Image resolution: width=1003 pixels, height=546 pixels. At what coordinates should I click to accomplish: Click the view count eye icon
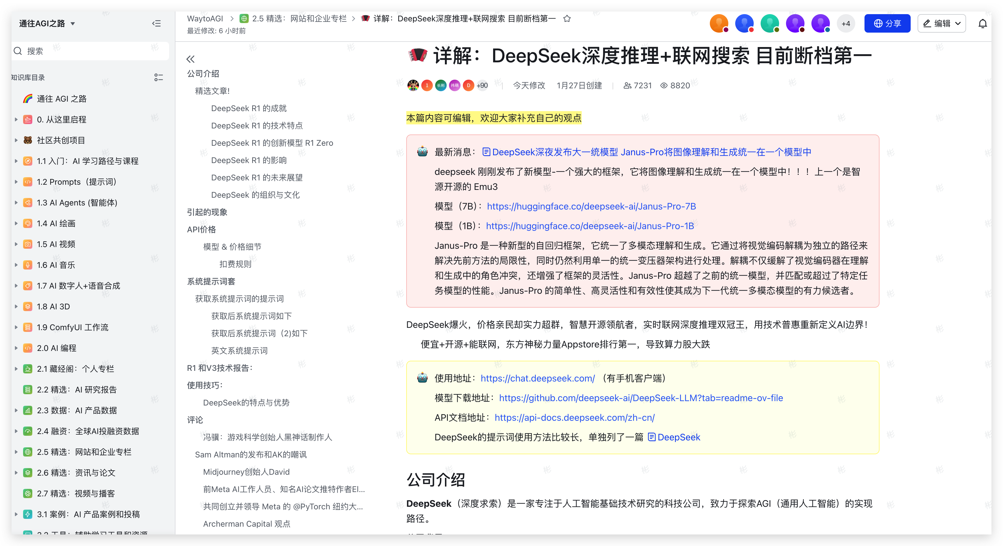click(664, 86)
